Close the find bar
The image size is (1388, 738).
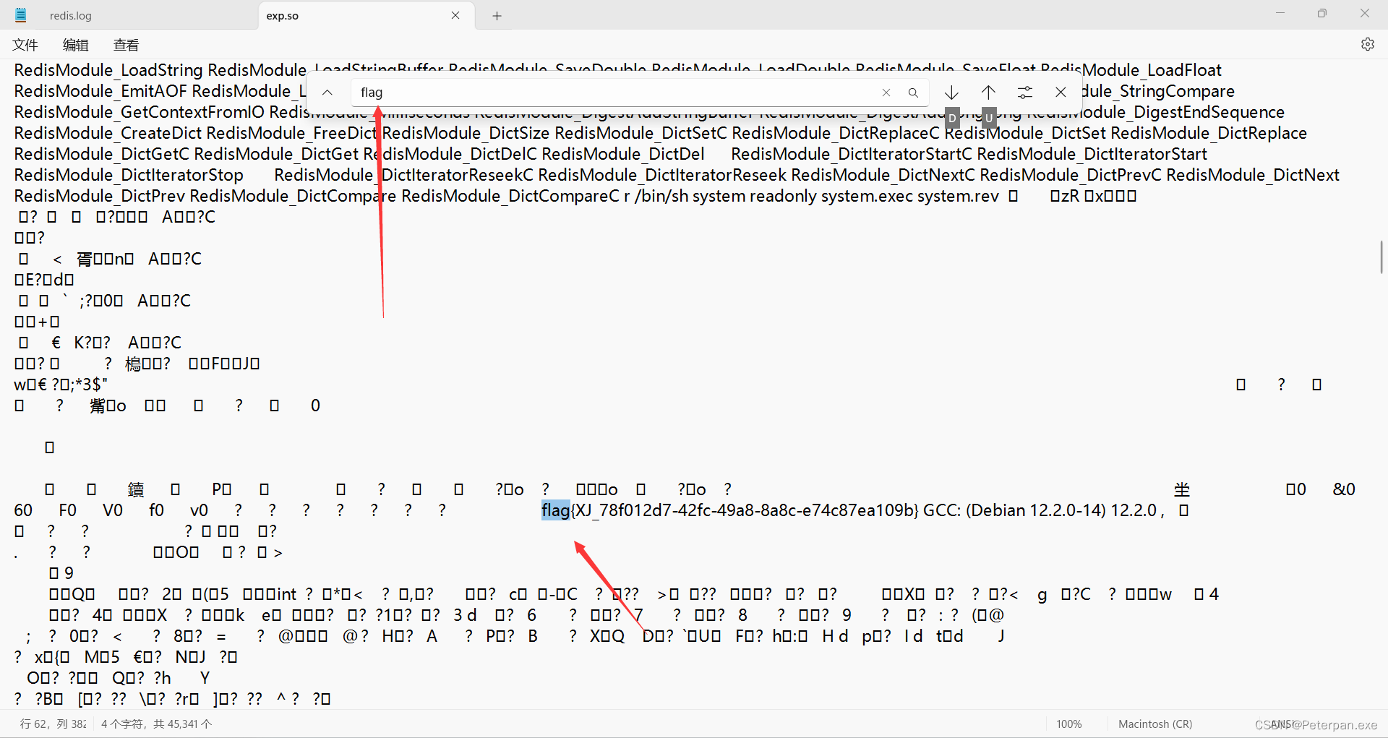coord(1061,93)
